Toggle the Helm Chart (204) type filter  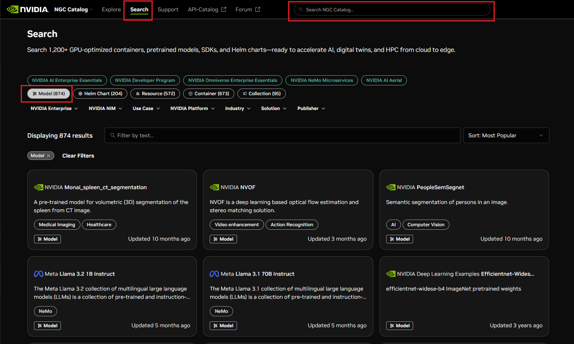[x=100, y=94]
